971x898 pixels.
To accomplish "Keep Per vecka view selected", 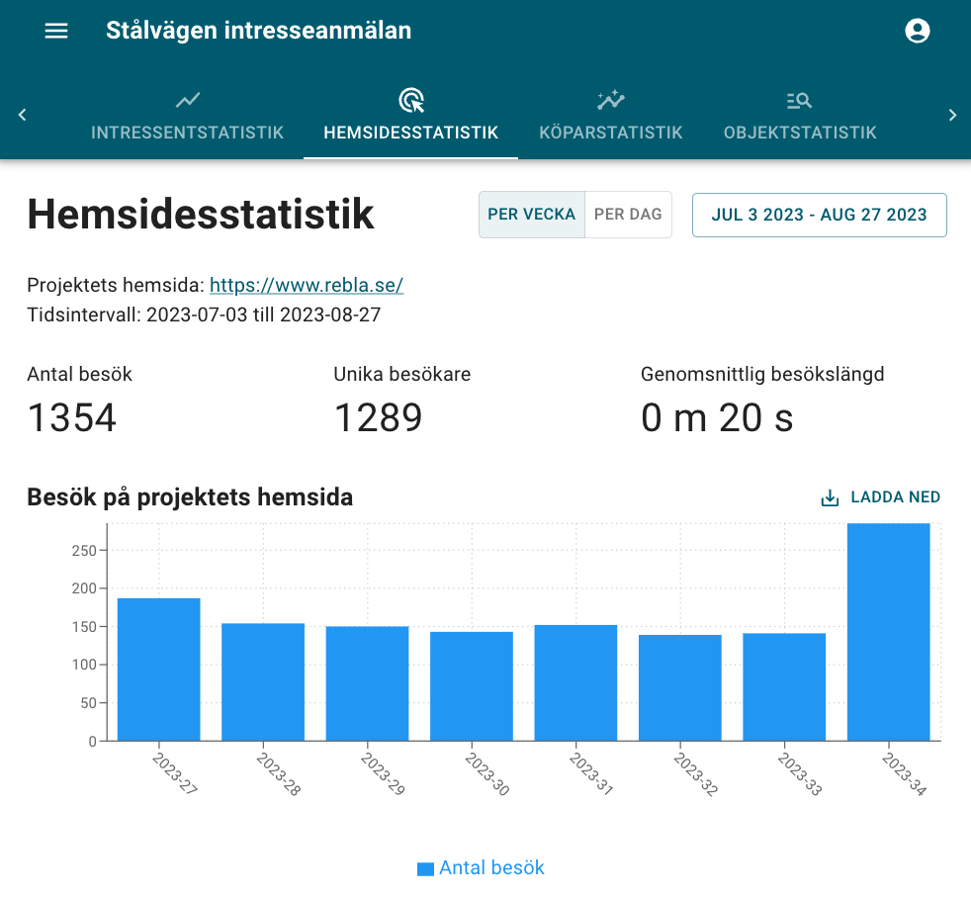I will pos(532,214).
